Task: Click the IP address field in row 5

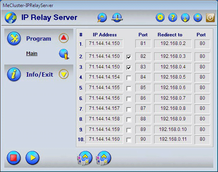Action: (104, 88)
